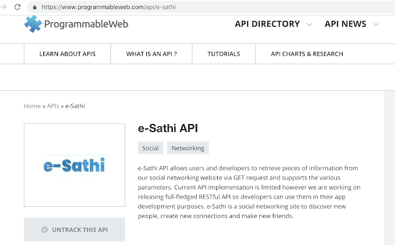The image size is (395, 245).
Task: Go to the Tutorials tab
Action: coord(223,54)
